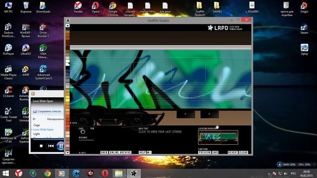Viewport: 317px width, 178px height.
Task: Open Google Chrome from the taskbar
Action: click(48, 174)
